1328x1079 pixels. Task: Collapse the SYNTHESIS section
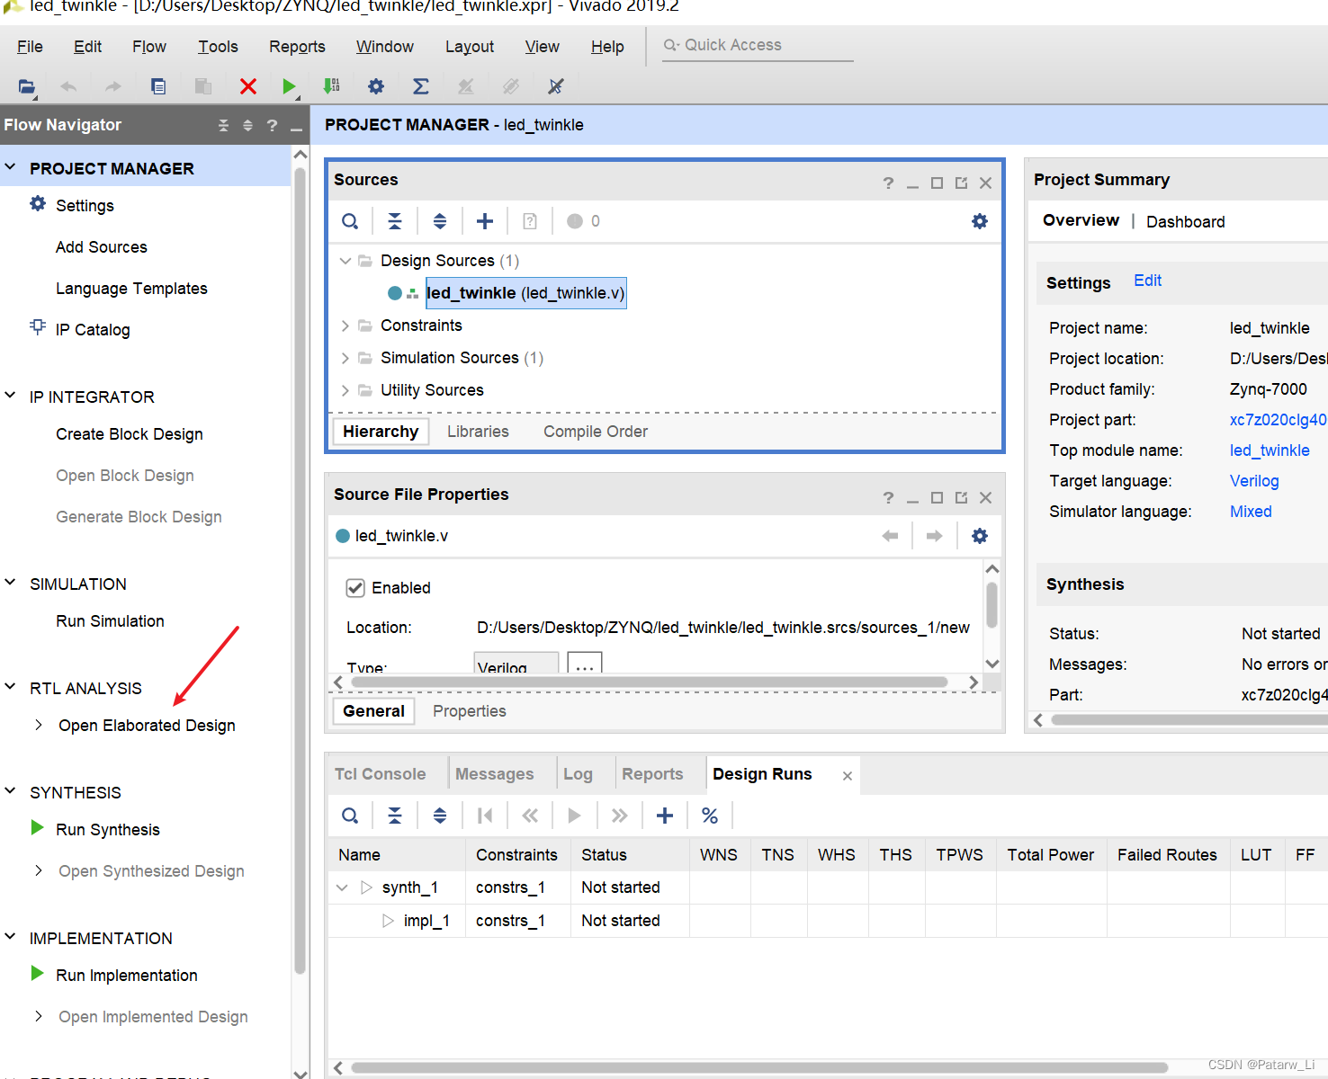(11, 791)
